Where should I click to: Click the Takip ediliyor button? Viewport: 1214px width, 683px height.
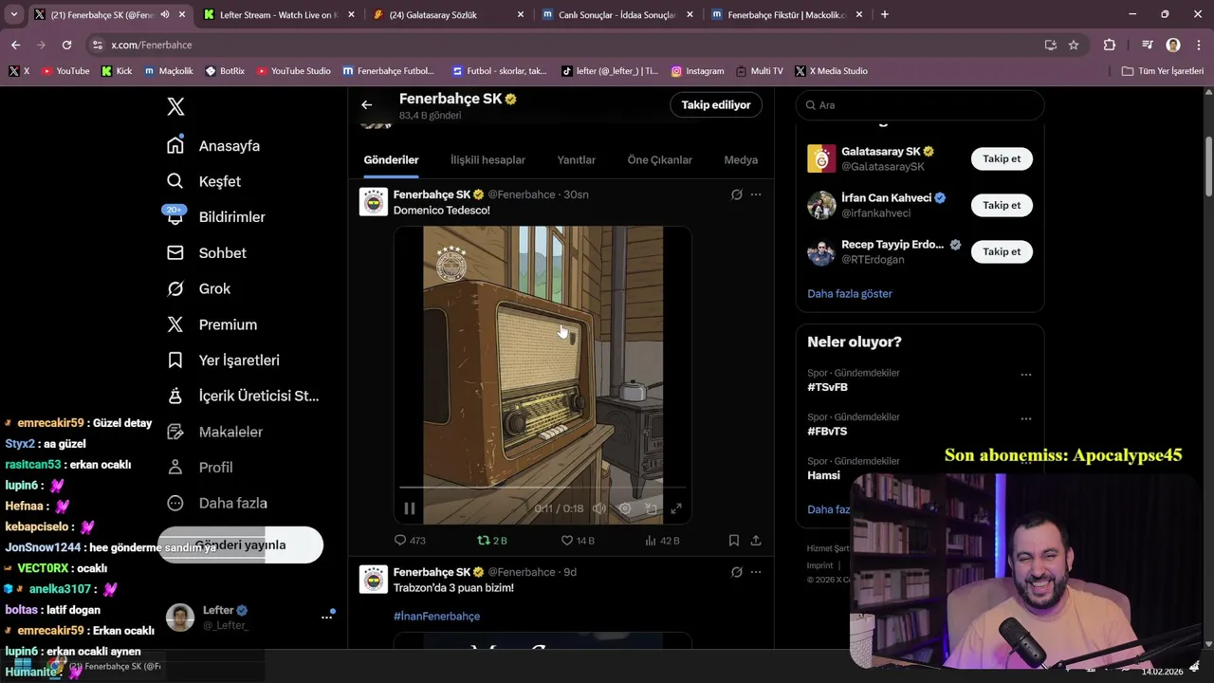(716, 105)
